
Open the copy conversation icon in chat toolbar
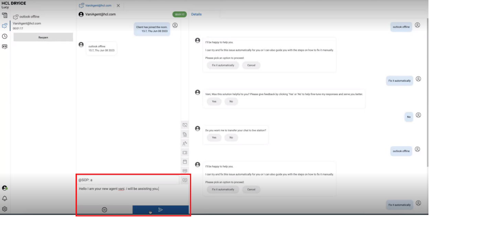point(185,134)
